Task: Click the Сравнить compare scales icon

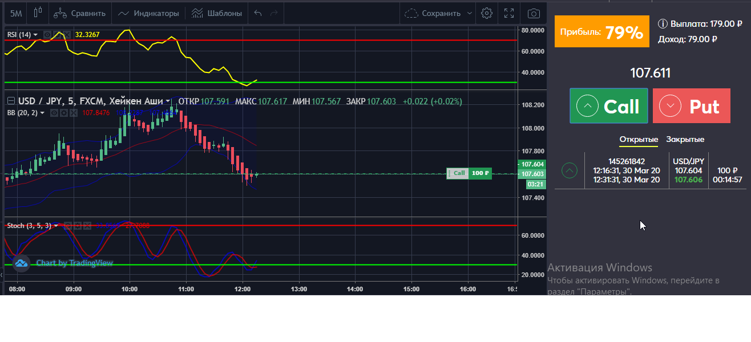Action: [x=60, y=13]
